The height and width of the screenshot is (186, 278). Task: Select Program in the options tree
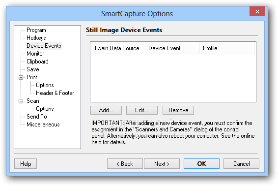(36, 30)
